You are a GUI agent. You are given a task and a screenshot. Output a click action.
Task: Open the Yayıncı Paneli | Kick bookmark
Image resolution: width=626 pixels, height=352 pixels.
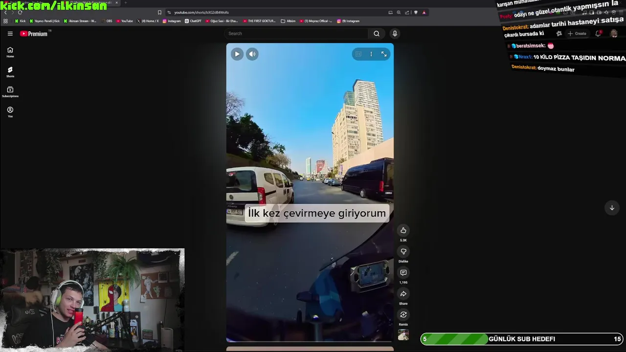tap(45, 21)
